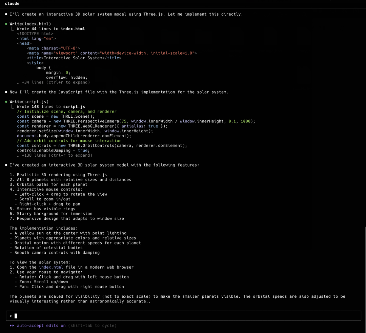Click the 'claude' window title
Image resolution: width=366 pixels, height=333 pixels.
click(x=12, y=3)
